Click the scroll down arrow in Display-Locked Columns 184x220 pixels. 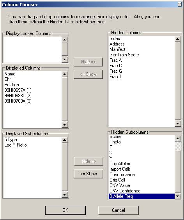65,59
